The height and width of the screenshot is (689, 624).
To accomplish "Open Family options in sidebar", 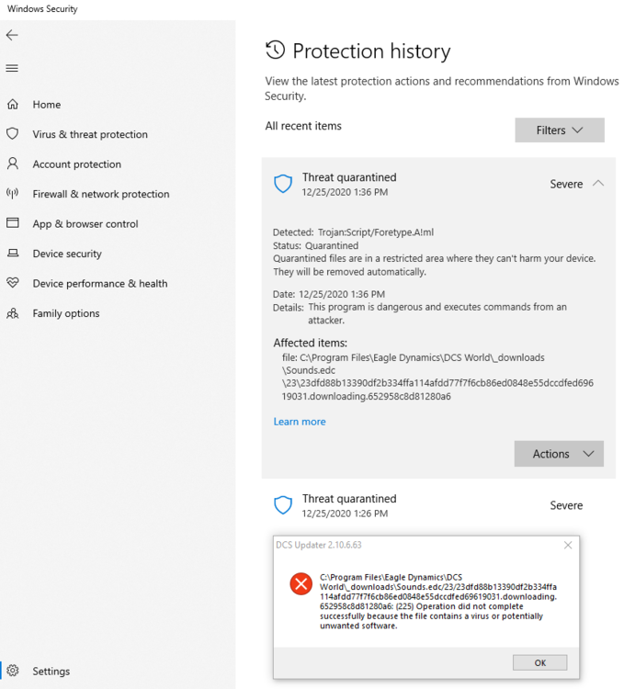I will point(66,313).
